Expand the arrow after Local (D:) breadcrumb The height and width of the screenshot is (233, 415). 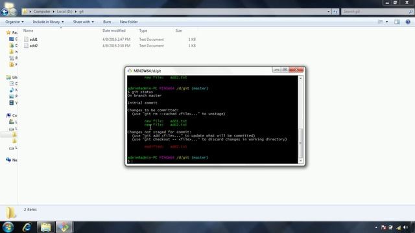pyautogui.click(x=76, y=12)
